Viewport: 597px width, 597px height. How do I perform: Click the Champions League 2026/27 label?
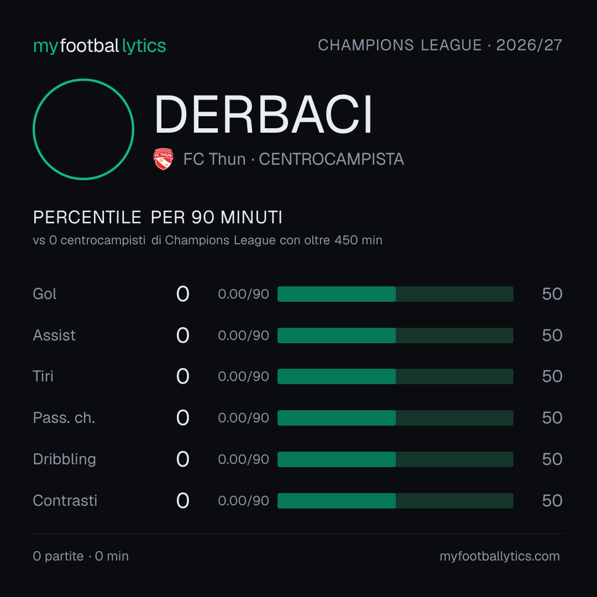tap(440, 45)
